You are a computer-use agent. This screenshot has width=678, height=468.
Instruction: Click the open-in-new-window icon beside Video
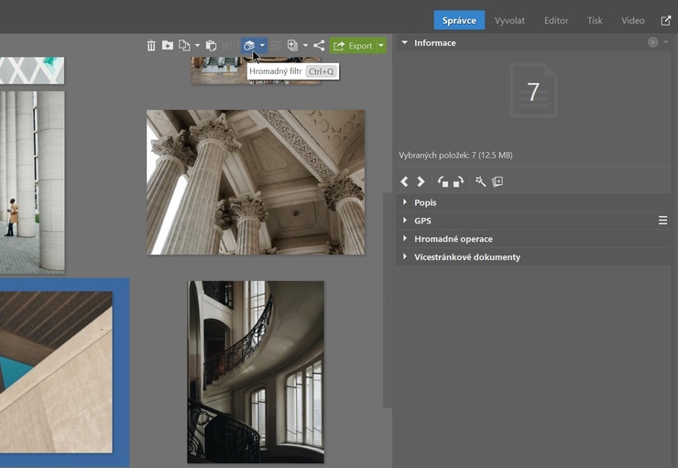[x=666, y=20]
